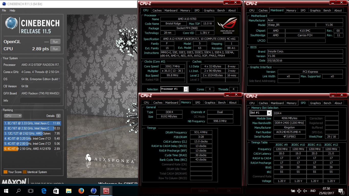The image size is (349, 196).
Task: Click the part number ACR24D4S7S1MB-4
Action: point(289,132)
